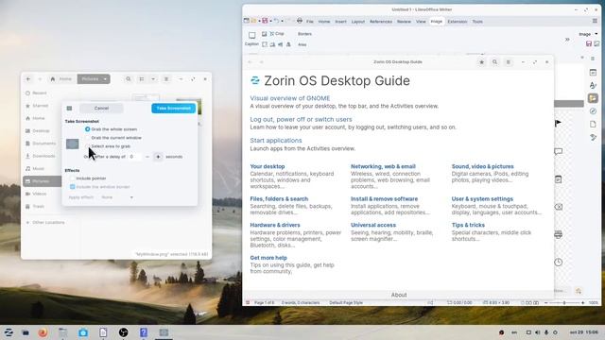Open the Review tab in Writer
Screen dimensions: 605x340
pos(404,22)
